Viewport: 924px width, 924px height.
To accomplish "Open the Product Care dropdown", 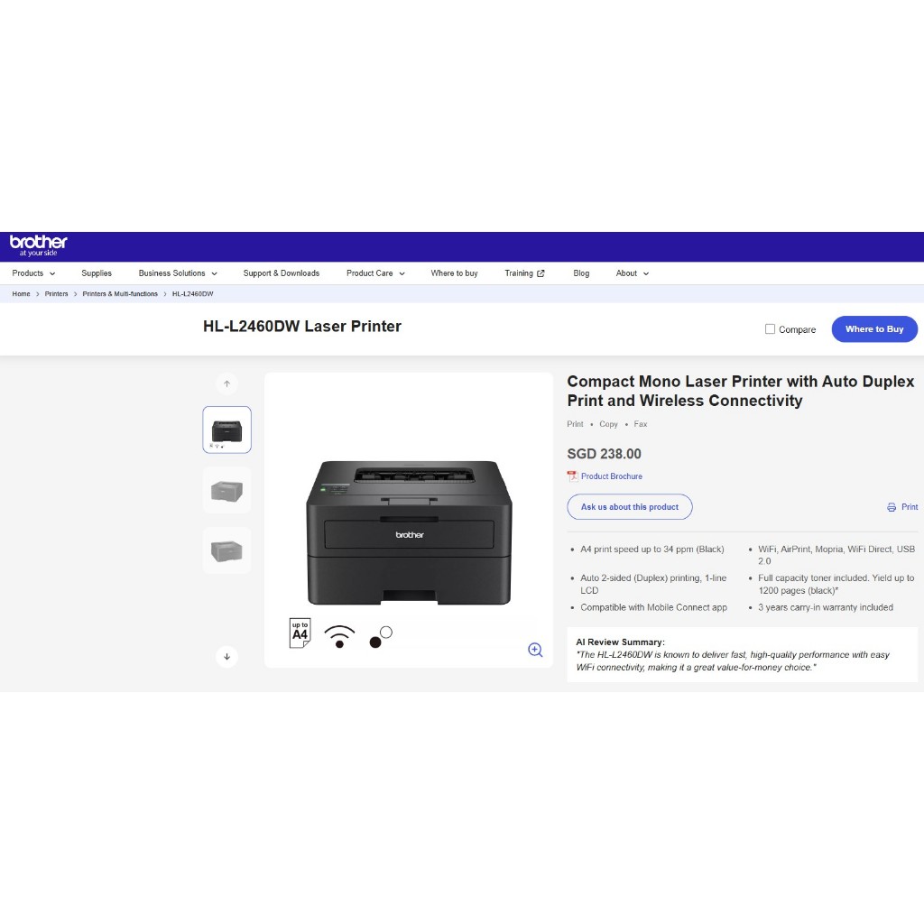I will click(375, 273).
